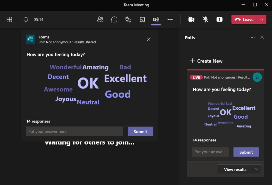This screenshot has height=185, width=272.
Task: Toggle the camera on
Action: tap(191, 19)
